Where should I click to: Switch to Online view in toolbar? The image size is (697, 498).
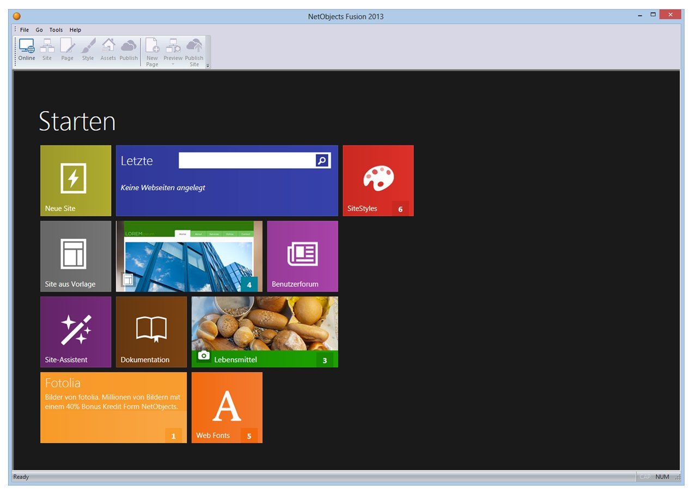point(27,50)
